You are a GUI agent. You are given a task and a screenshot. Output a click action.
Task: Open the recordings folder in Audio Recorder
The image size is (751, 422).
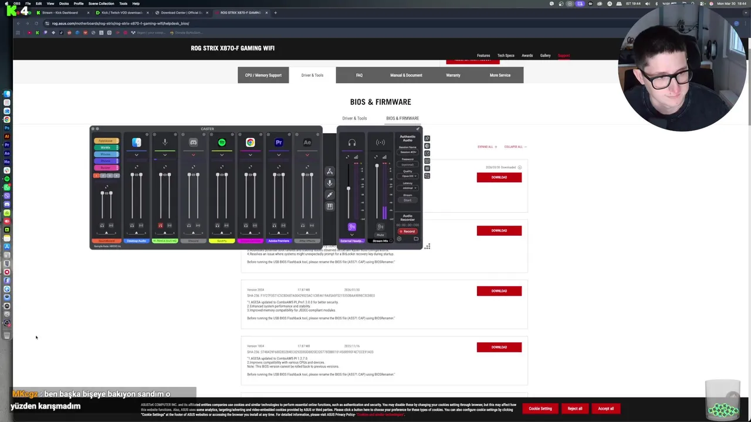point(416,239)
